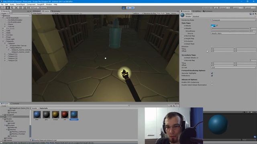Open the smoothness Source dropdown

(233, 34)
